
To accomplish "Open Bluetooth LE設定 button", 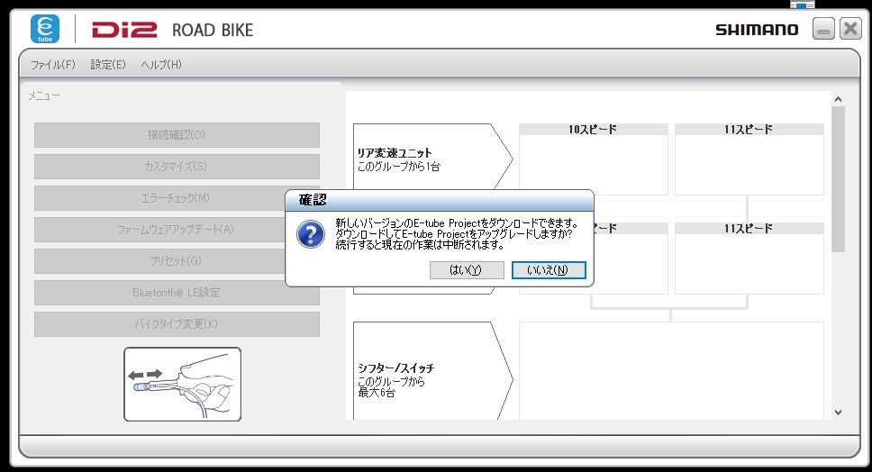I will pos(177,293).
